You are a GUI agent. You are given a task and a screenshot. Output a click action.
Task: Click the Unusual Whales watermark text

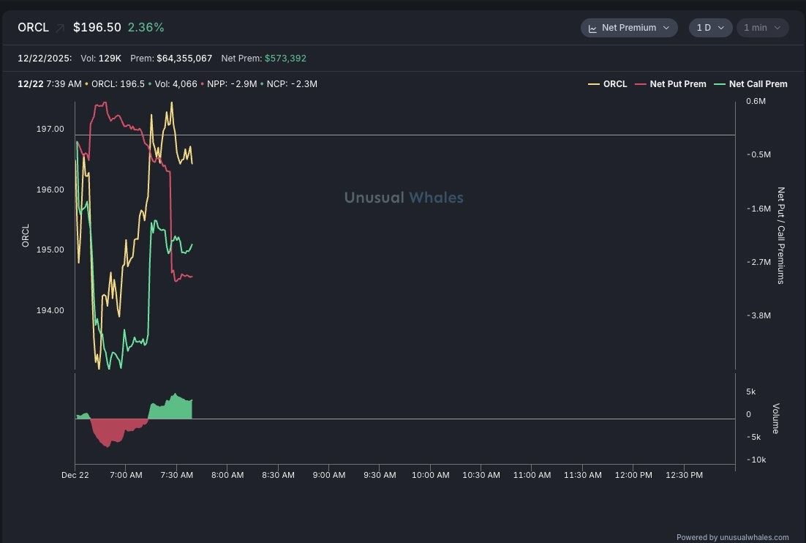tap(403, 198)
